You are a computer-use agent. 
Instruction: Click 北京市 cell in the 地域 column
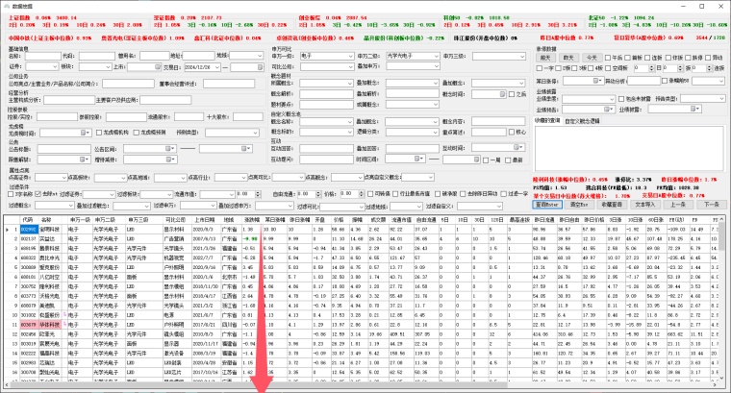[x=229, y=277]
